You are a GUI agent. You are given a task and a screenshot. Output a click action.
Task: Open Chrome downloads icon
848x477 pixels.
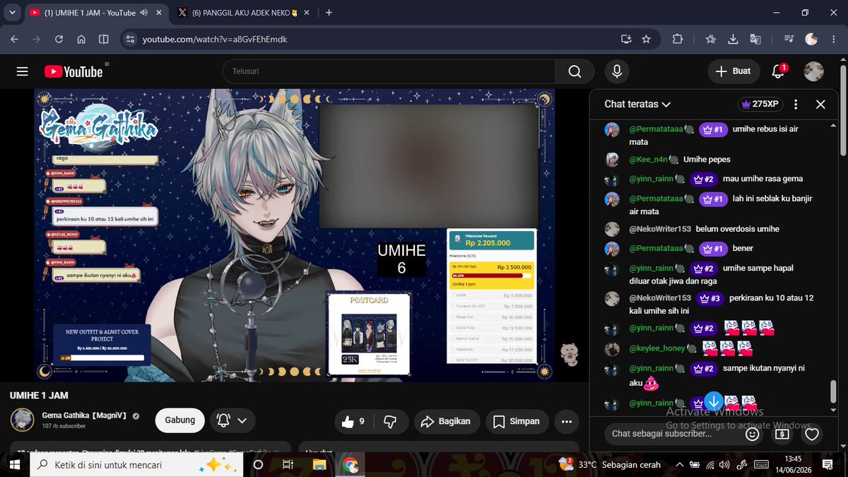click(x=733, y=39)
